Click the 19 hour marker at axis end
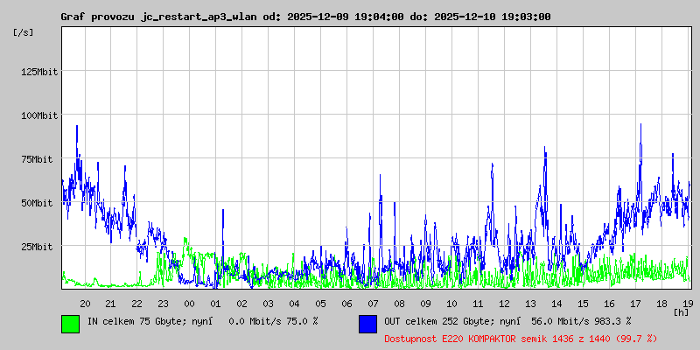The height and width of the screenshot is (350, 700). point(688,303)
